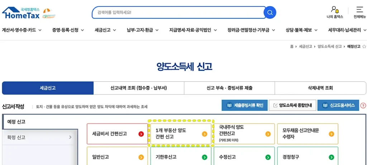Open 국내주식 양도 간편신고 card

click(244, 134)
